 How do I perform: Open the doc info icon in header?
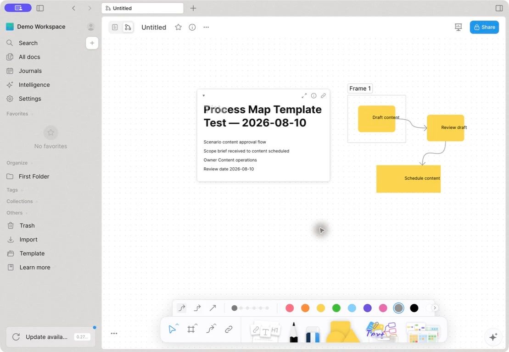pyautogui.click(x=192, y=27)
